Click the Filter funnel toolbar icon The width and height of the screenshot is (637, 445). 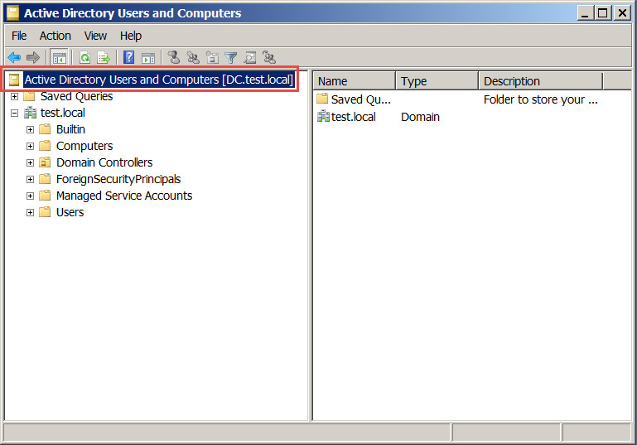[x=231, y=57]
